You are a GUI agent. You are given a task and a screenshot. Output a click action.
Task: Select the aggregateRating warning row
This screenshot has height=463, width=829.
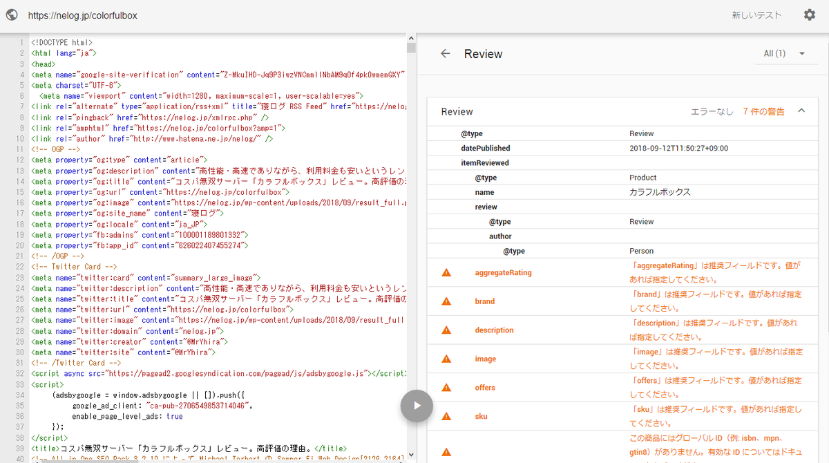coord(622,272)
